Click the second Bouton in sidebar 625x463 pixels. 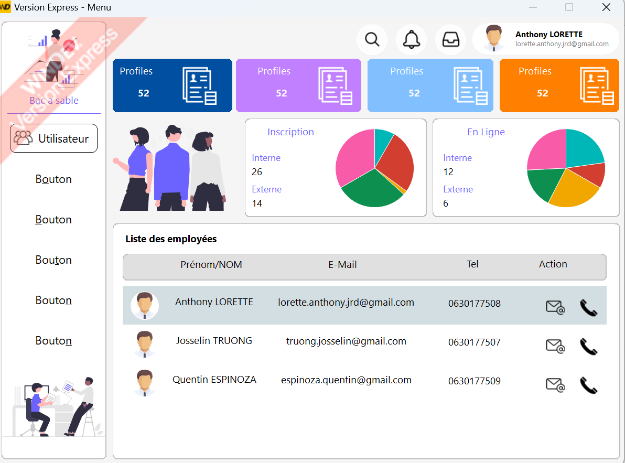pyautogui.click(x=53, y=220)
